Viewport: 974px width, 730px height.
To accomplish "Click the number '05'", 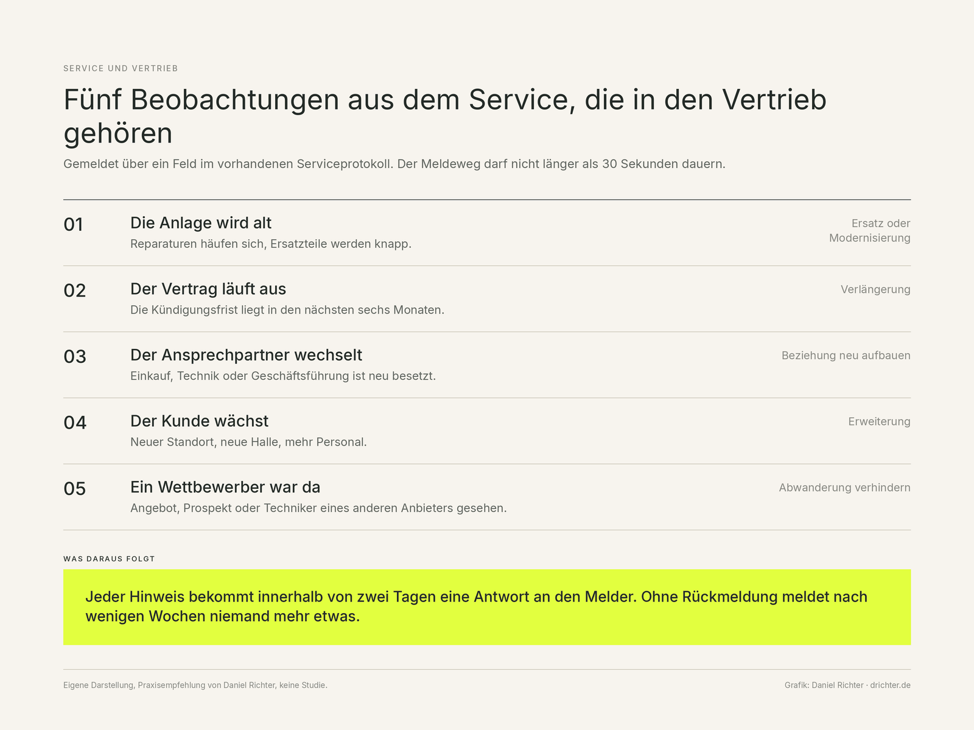I will coord(75,489).
